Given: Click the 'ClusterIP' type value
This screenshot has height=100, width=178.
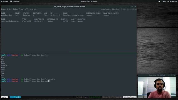Looking at the screenshot, I should (27, 21).
